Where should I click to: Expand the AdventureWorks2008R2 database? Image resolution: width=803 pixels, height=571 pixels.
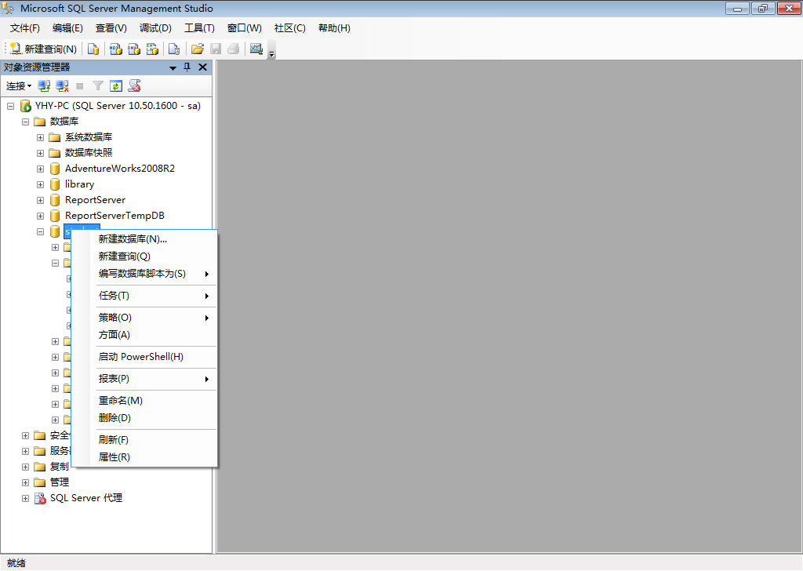40,169
